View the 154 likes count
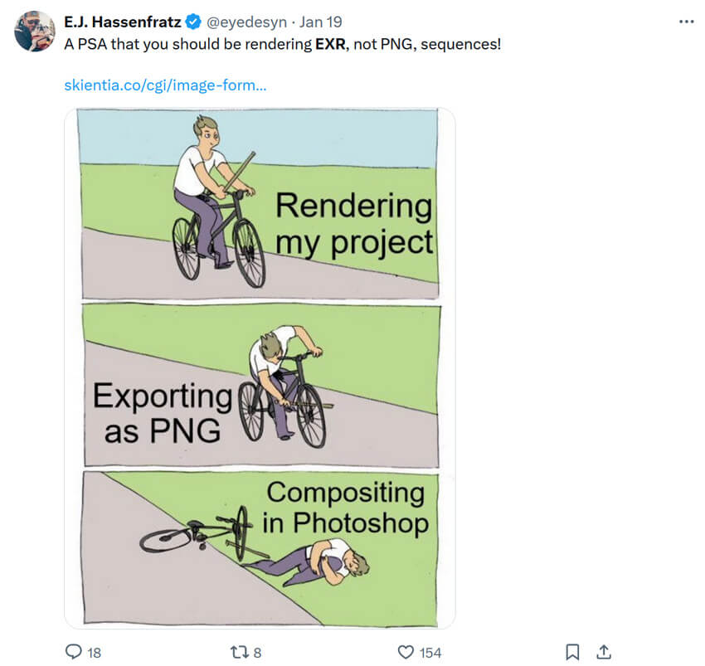705x666 pixels. pyautogui.click(x=430, y=653)
